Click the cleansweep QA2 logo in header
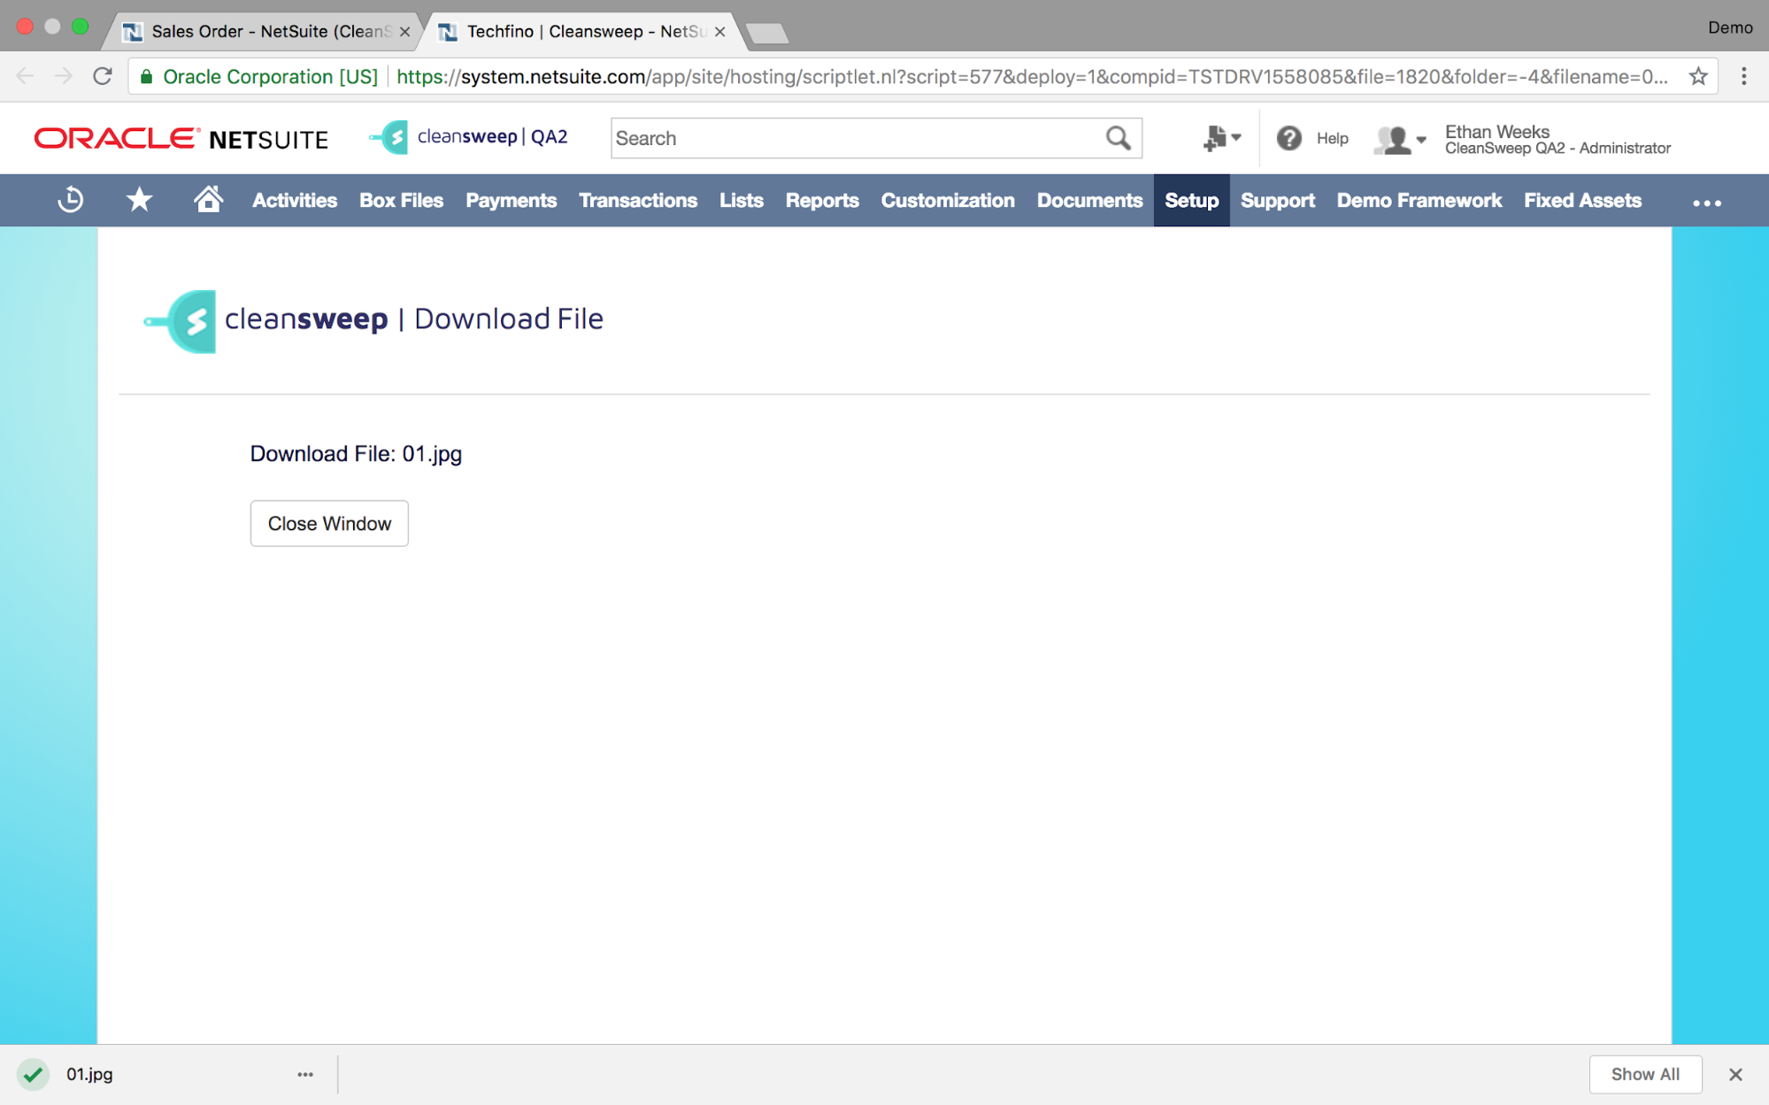 coord(468,137)
